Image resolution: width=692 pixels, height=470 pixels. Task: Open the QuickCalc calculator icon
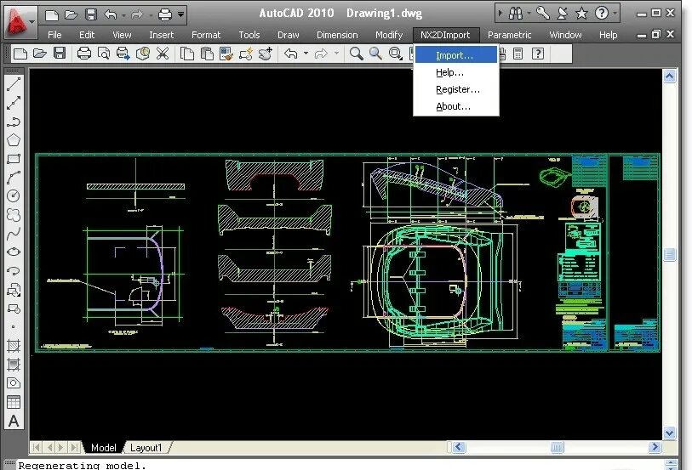[x=518, y=54]
